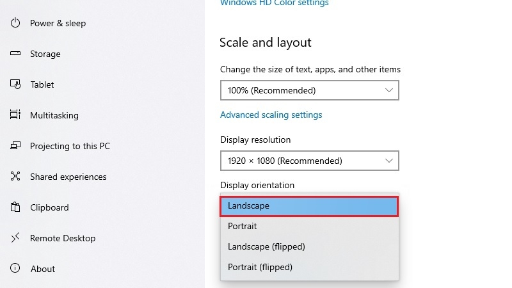Click the Clipboard icon

[15, 207]
